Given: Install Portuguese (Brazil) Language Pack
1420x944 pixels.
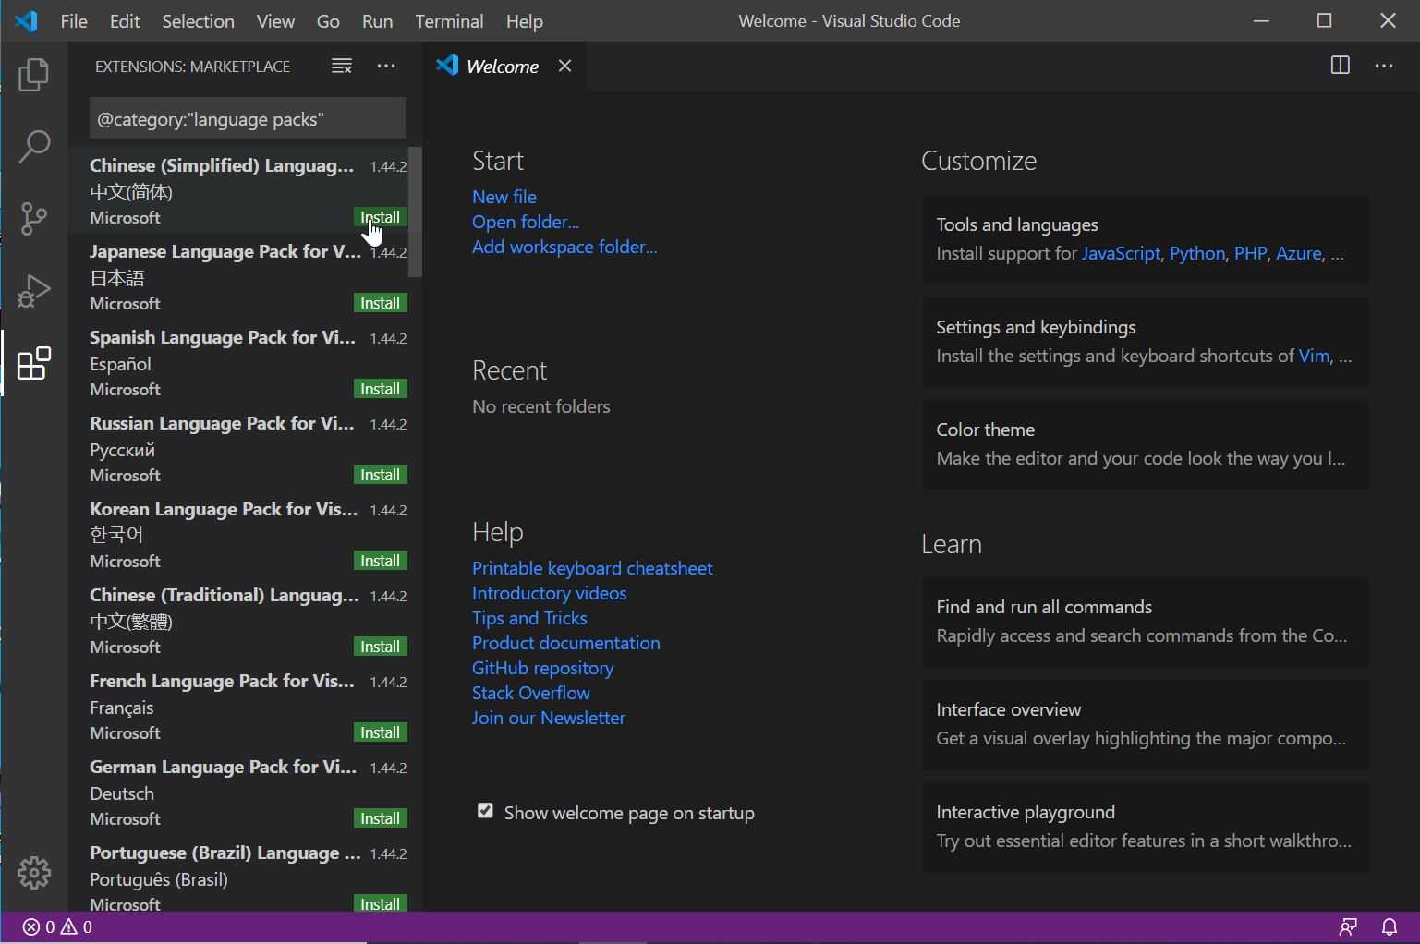Looking at the screenshot, I should [380, 903].
